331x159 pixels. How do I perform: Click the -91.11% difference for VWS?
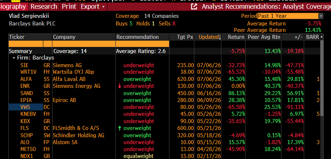(294, 107)
